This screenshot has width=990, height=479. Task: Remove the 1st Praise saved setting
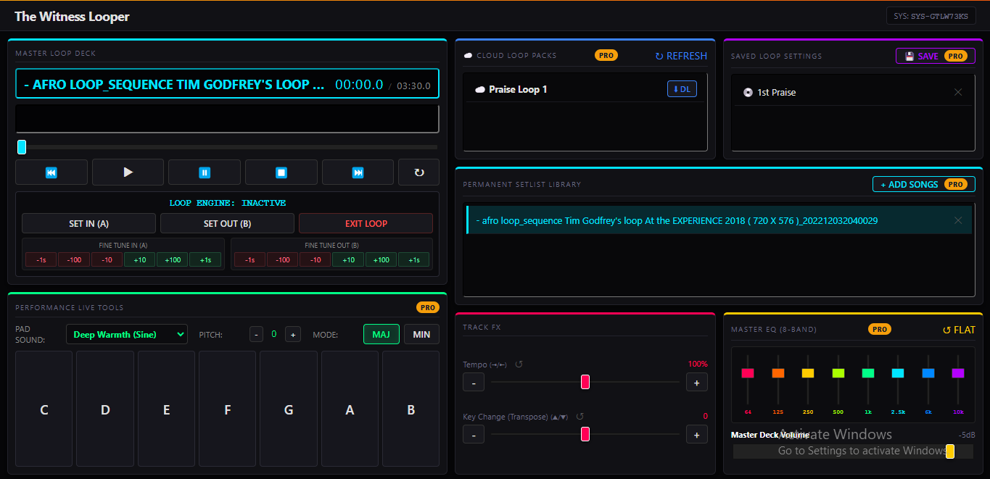(957, 91)
